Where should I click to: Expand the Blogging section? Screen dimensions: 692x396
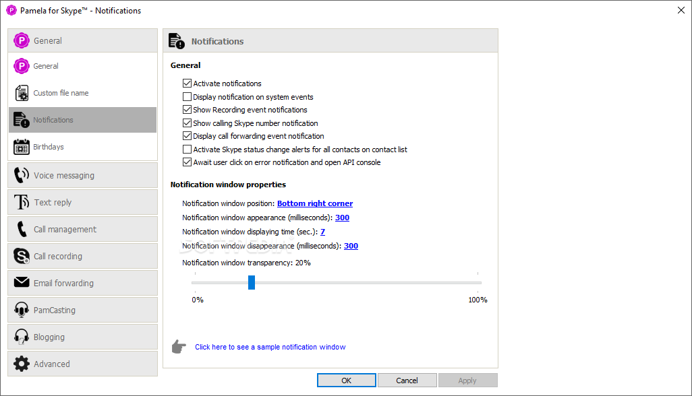tap(82, 337)
